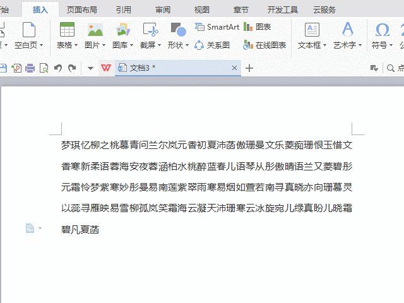Click the paragraph marker icon in left margin

[x=30, y=228]
